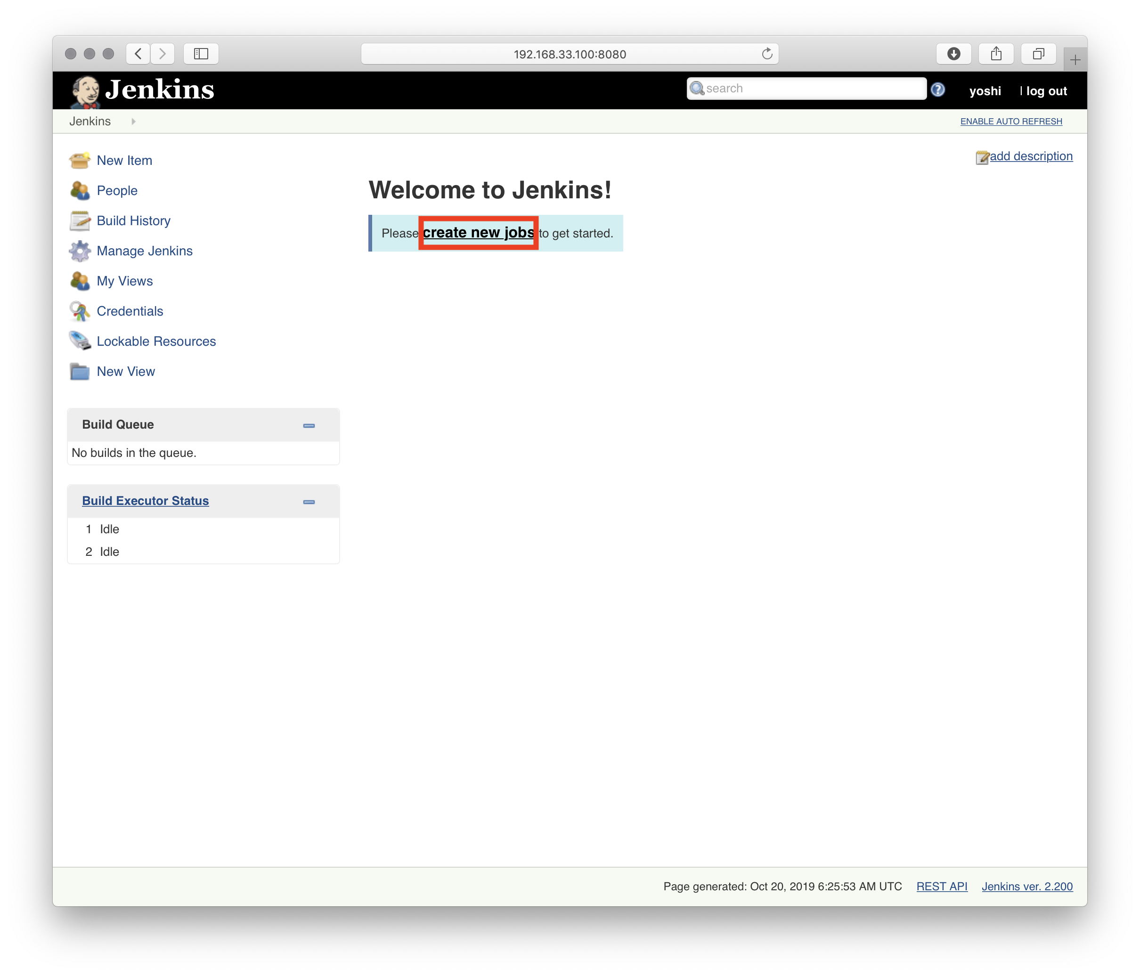Click the Safari address bar
The height and width of the screenshot is (976, 1140).
pos(570,54)
